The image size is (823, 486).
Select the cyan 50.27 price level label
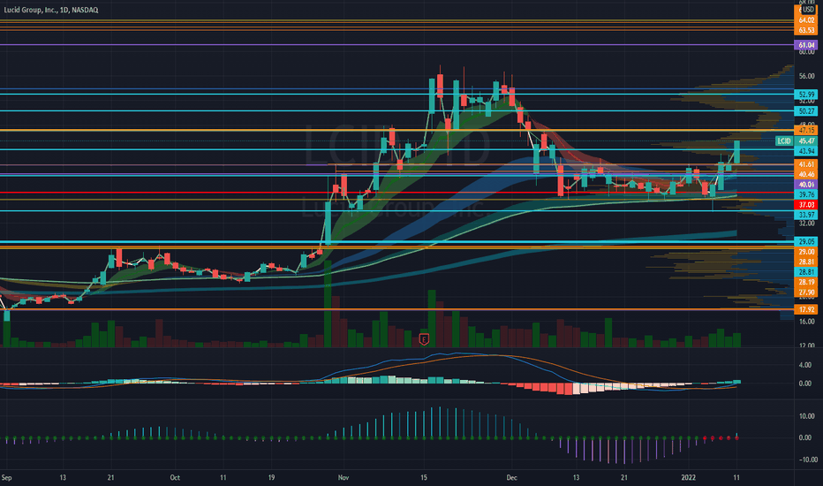point(806,111)
